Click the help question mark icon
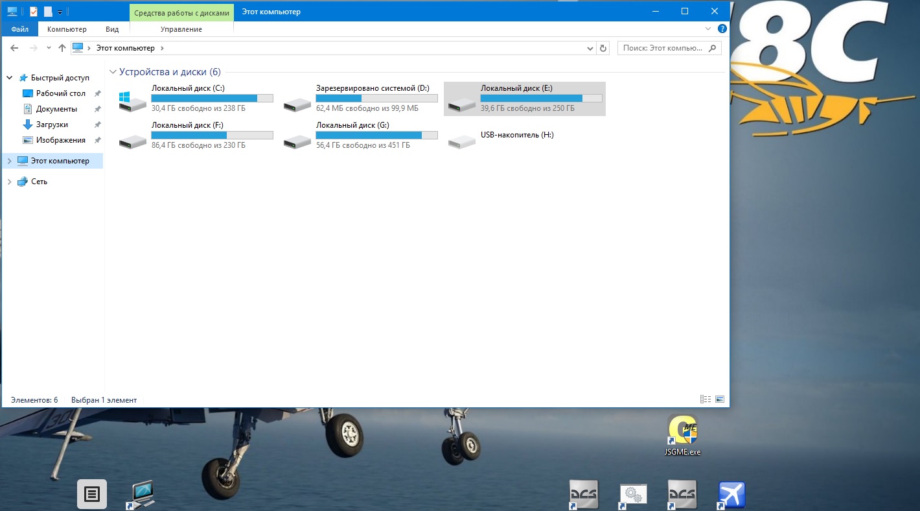This screenshot has width=920, height=511. pyautogui.click(x=722, y=29)
